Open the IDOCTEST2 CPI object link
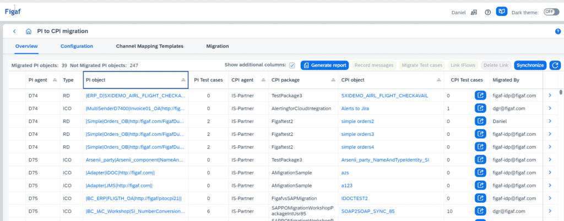The width and height of the screenshot is (564, 221). pos(354,198)
